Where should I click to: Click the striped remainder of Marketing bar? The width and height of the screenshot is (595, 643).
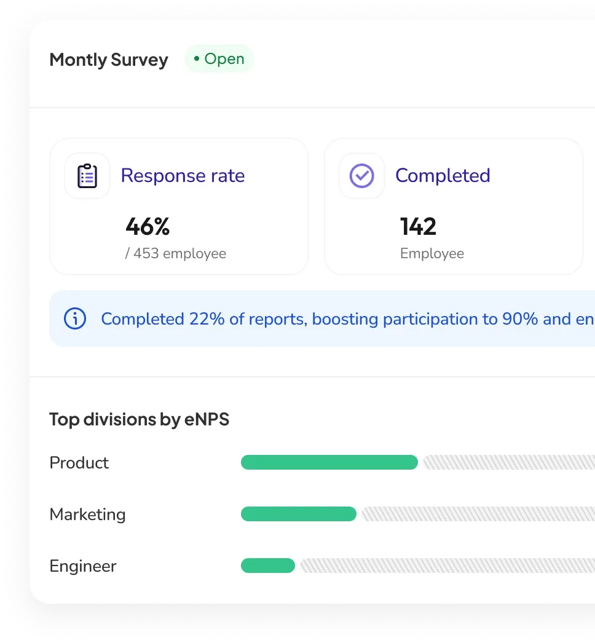(478, 514)
